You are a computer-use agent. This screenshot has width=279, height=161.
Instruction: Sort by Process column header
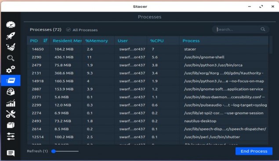(224, 40)
